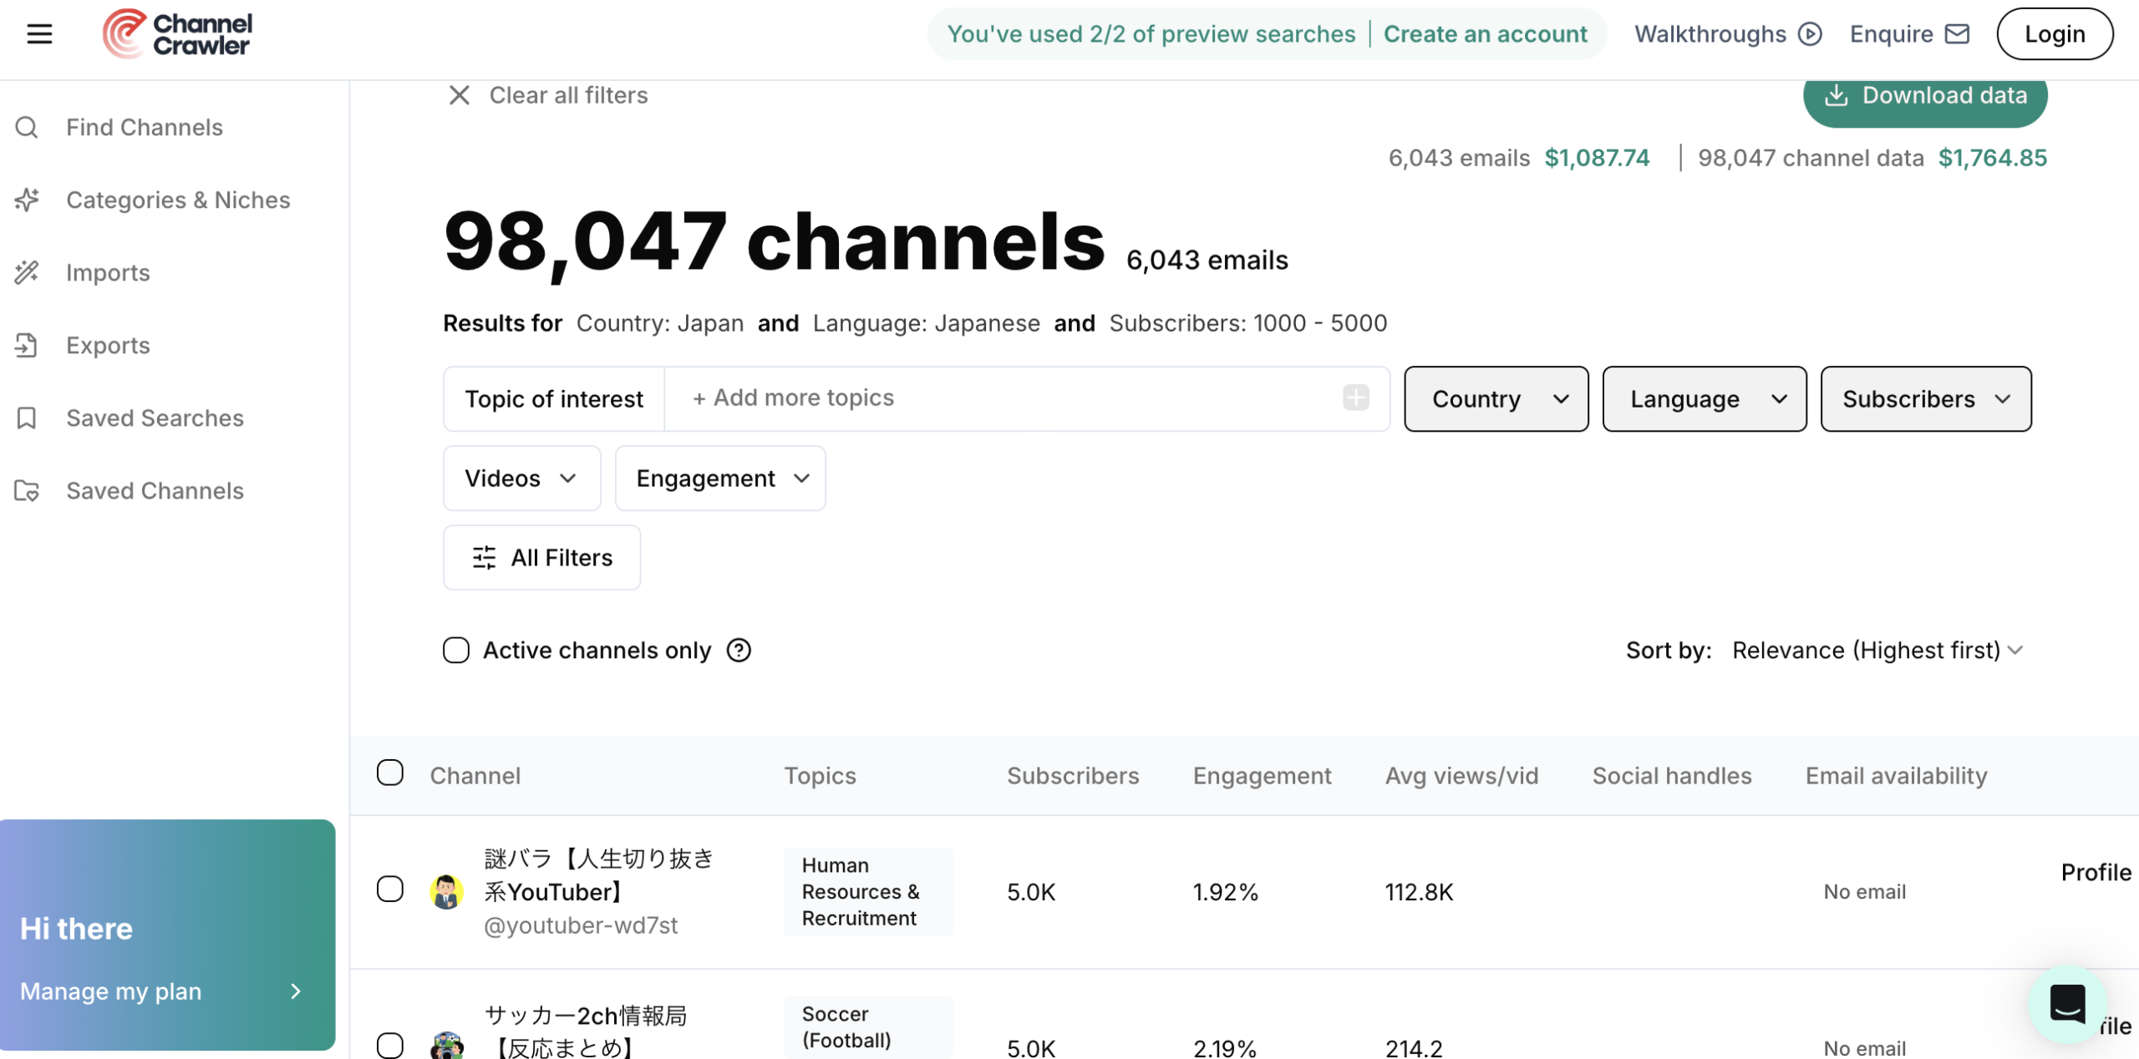Screen dimensions: 2139x1059
Task: Go to Categories & Niches in sidebar
Action: pyautogui.click(x=178, y=200)
